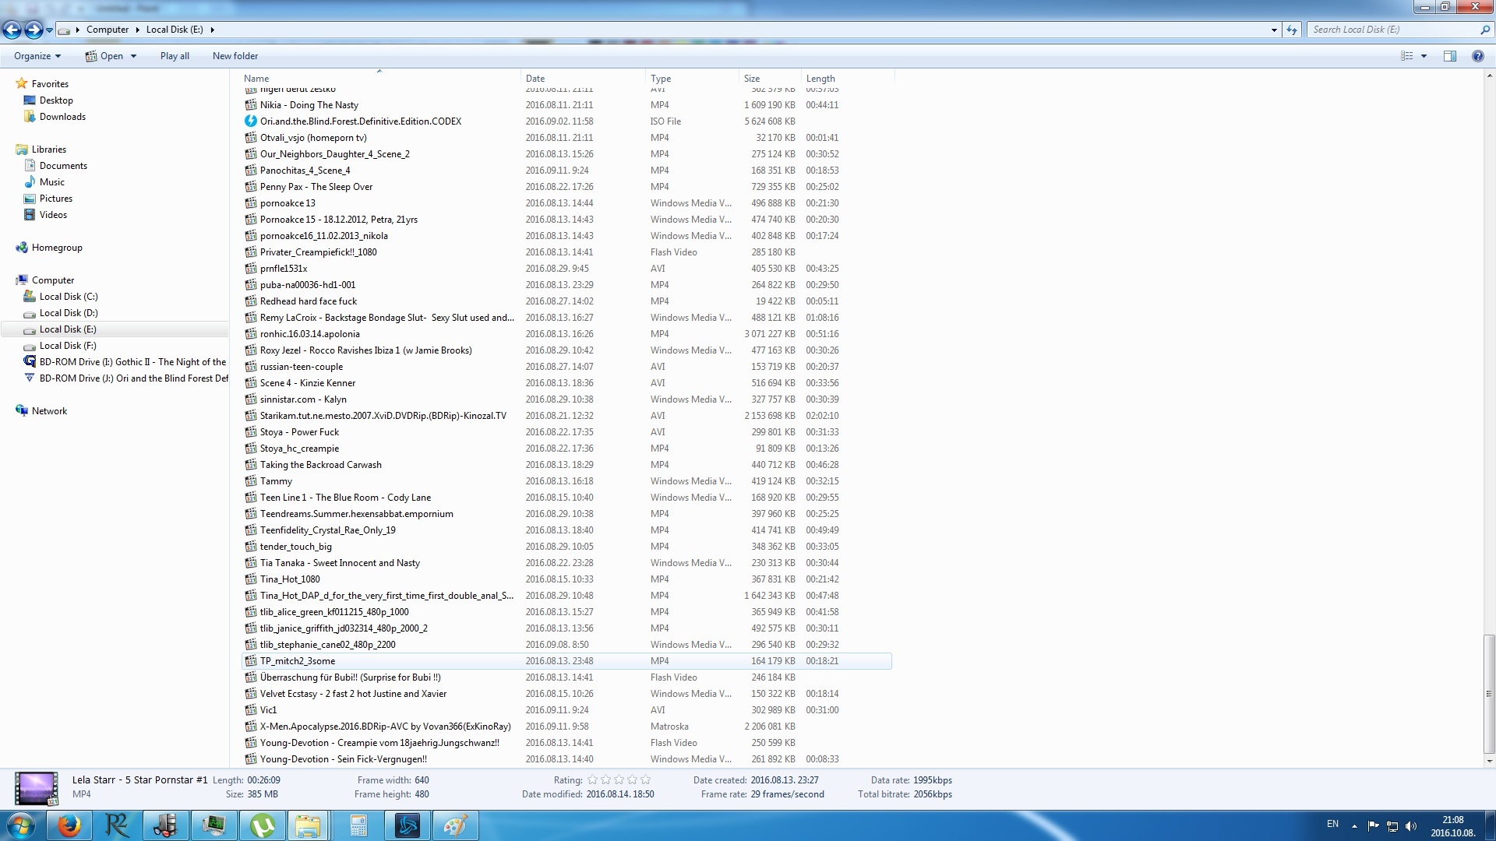The width and height of the screenshot is (1496, 841).
Task: Go forward with the Forward arrow button
Action: pyautogui.click(x=34, y=30)
